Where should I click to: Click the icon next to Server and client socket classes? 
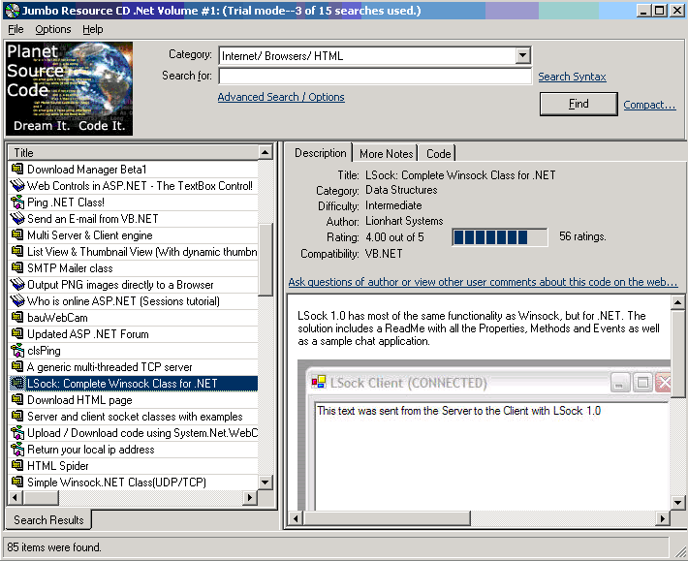click(x=17, y=417)
